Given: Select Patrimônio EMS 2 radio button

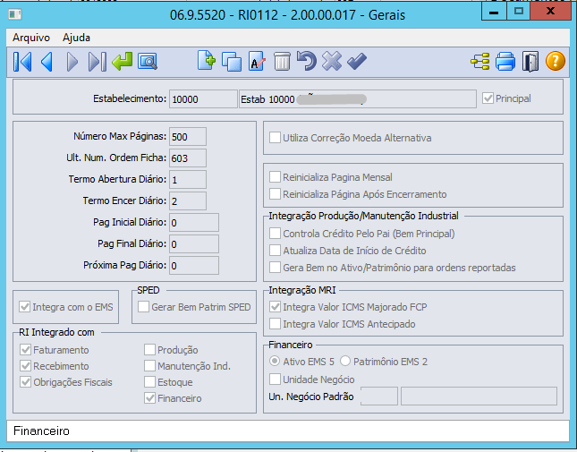Looking at the screenshot, I should tap(345, 361).
